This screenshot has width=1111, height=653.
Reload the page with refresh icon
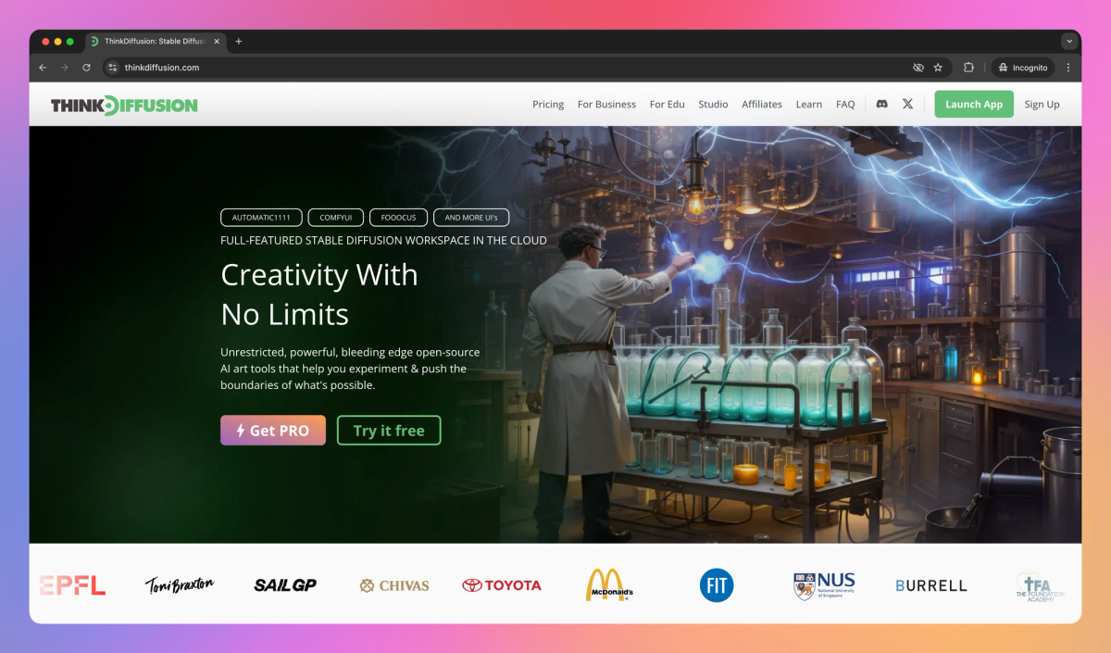(x=87, y=68)
